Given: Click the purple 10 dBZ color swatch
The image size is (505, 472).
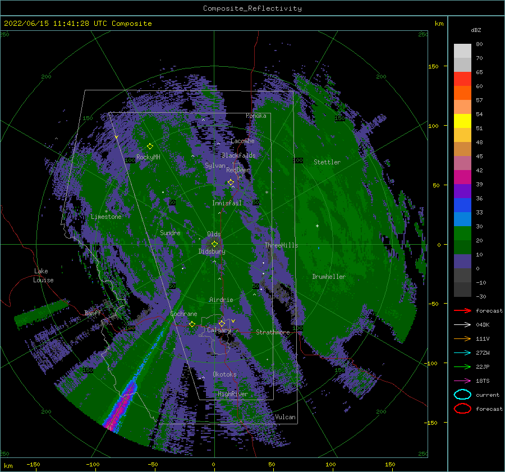Looking at the screenshot, I should point(462,261).
